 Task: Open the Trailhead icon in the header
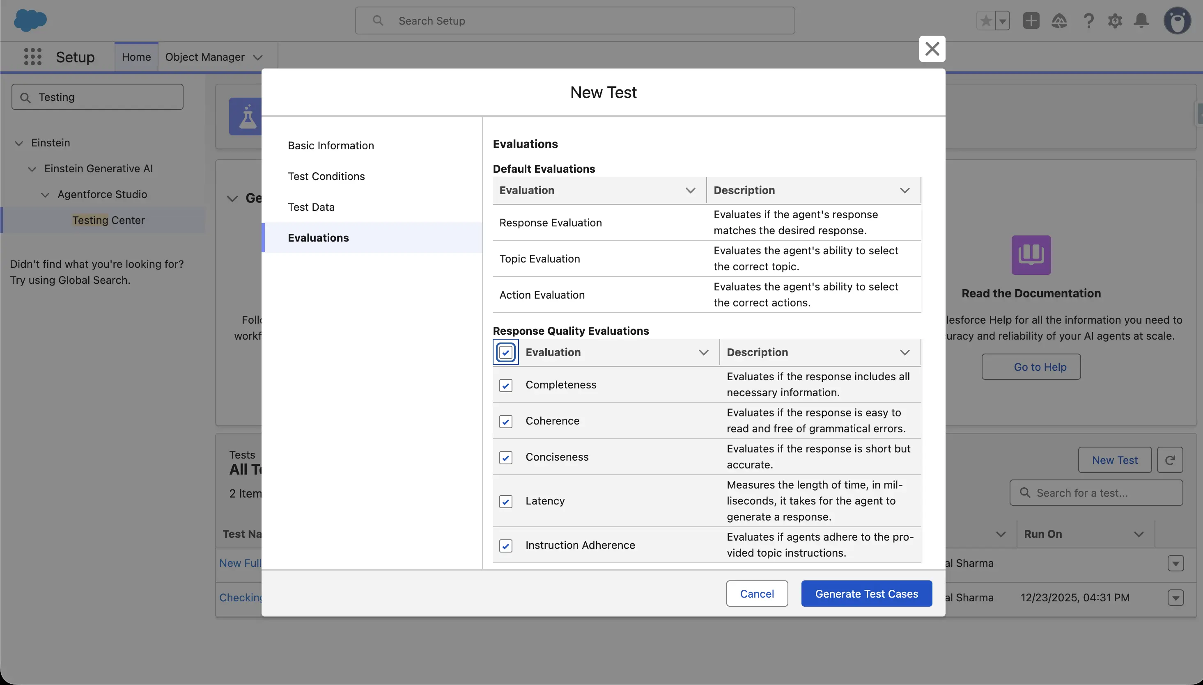(1060, 21)
